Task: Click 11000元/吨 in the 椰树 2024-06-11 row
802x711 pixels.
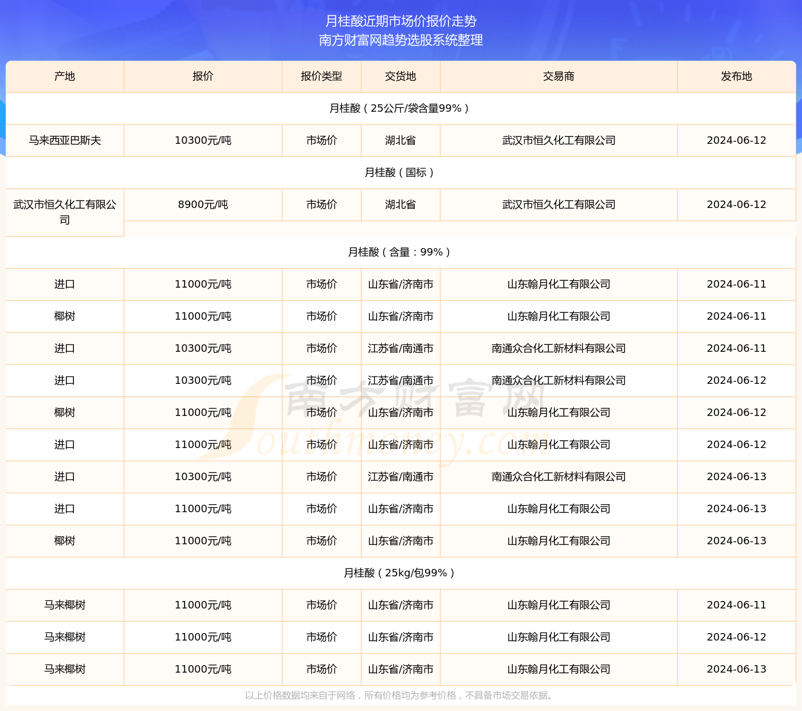Action: (203, 316)
